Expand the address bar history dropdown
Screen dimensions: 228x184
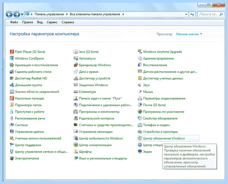point(186,14)
